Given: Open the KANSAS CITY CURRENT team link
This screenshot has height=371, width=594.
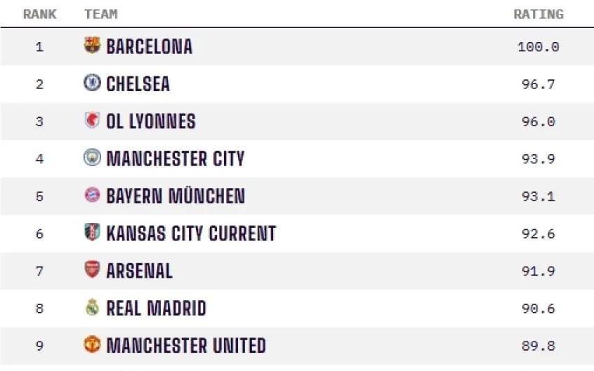Looking at the screenshot, I should [x=191, y=234].
